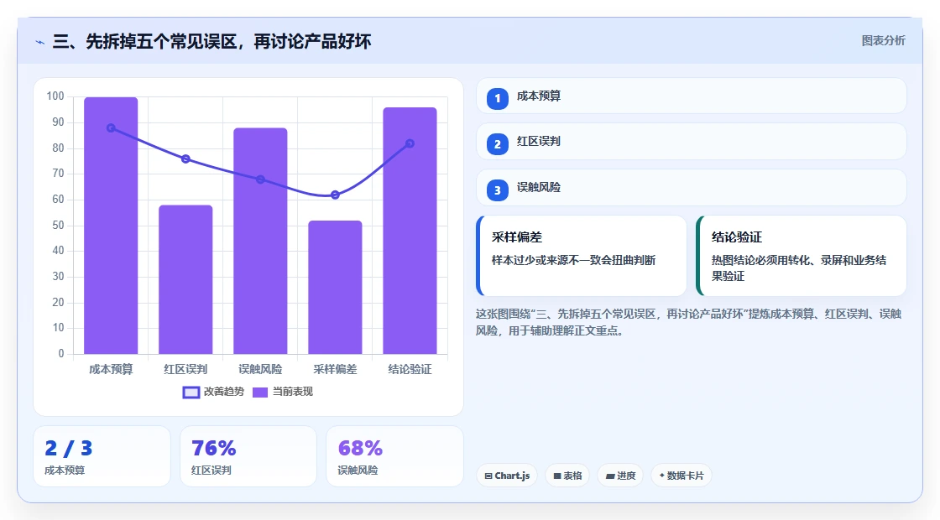Click the y-axis value 50
Image resolution: width=940 pixels, height=520 pixels.
coord(58,226)
